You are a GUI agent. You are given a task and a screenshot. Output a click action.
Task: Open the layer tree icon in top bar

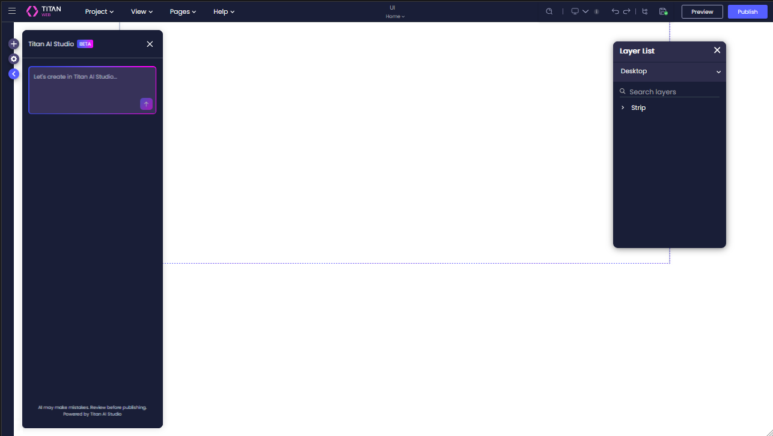click(x=645, y=11)
